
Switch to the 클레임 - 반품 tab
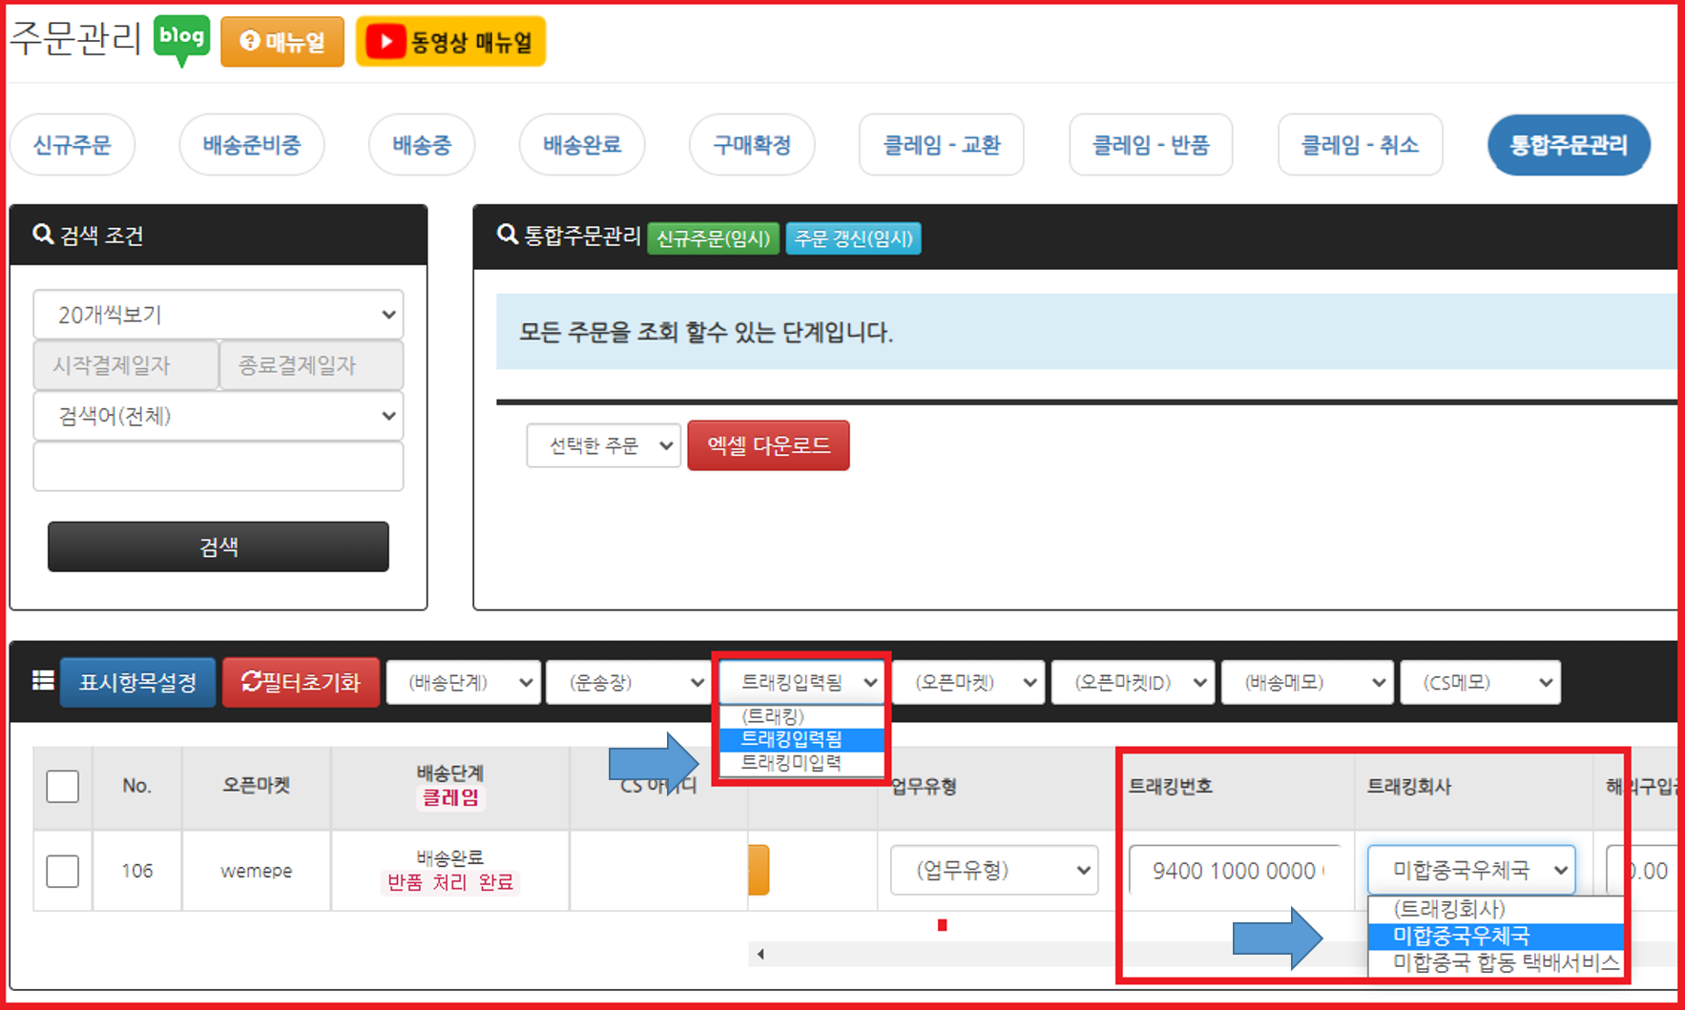pos(1151,145)
